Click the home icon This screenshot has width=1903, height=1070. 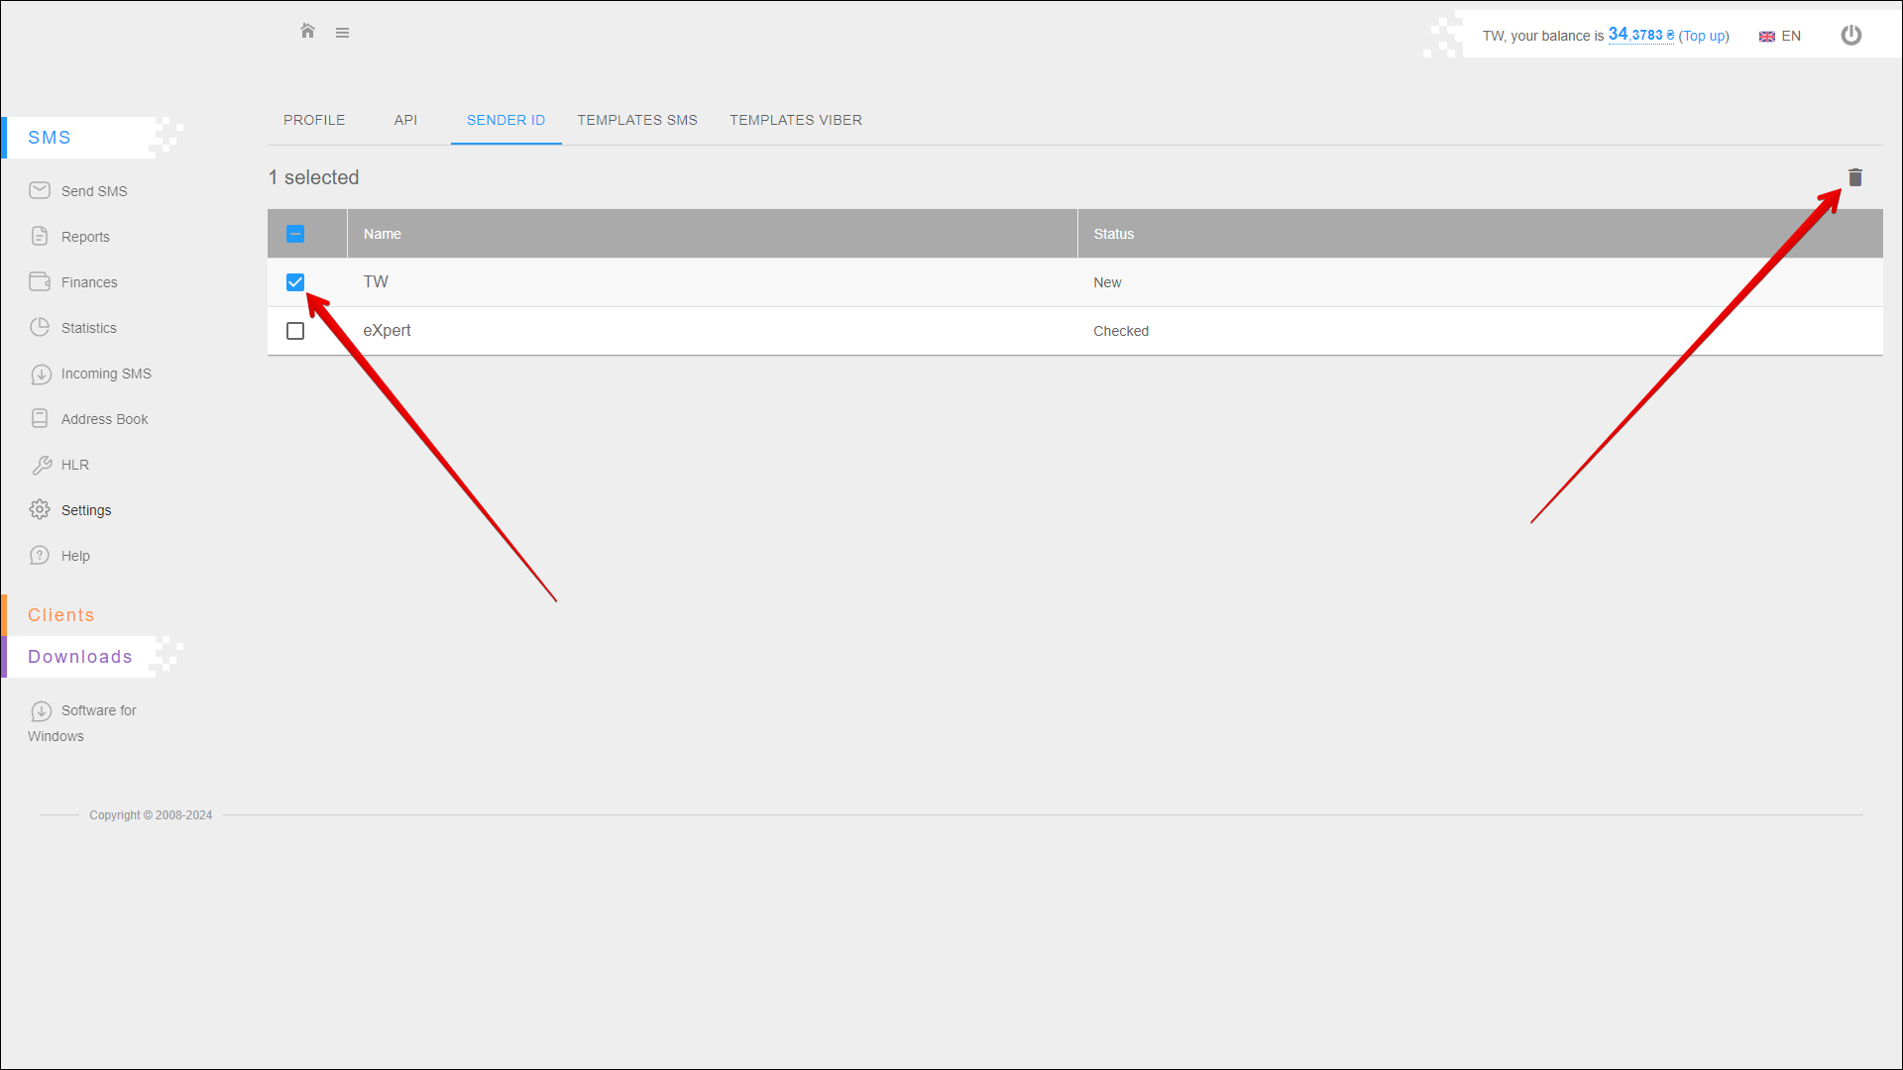point(307,32)
